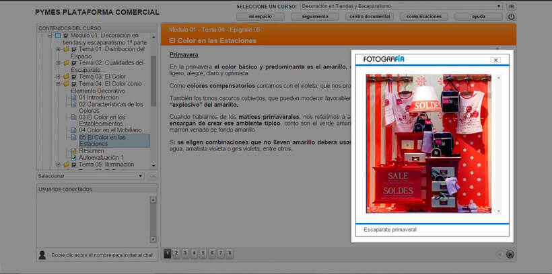
Task: Collapse the Modulo 01 tree node
Action: (50, 36)
